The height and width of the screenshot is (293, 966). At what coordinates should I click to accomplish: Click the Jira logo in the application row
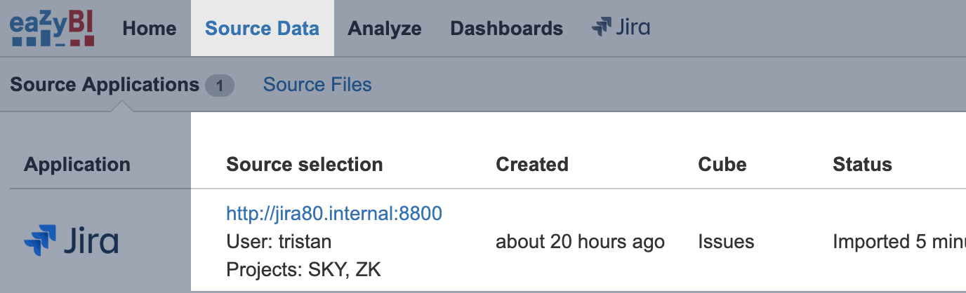tap(71, 242)
